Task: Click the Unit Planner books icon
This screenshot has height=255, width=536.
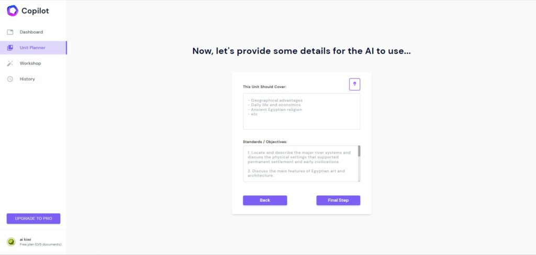Action: pos(10,48)
